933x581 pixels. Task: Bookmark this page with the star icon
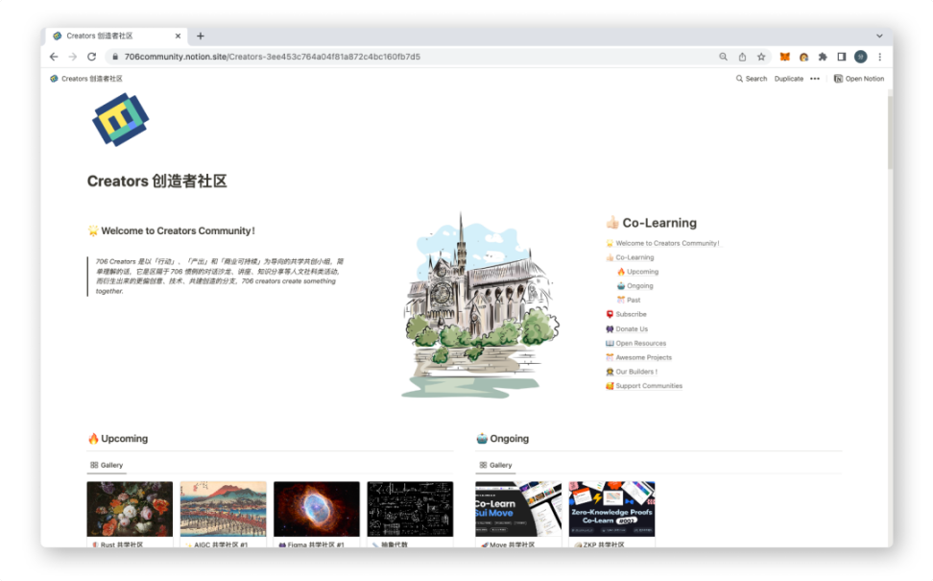(761, 57)
